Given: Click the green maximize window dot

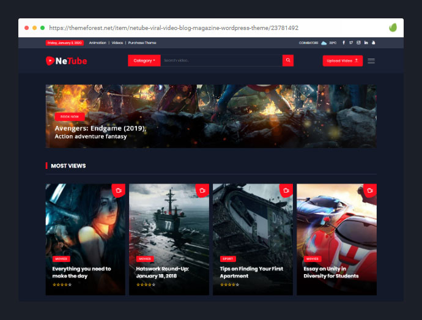Looking at the screenshot, I should (43, 28).
